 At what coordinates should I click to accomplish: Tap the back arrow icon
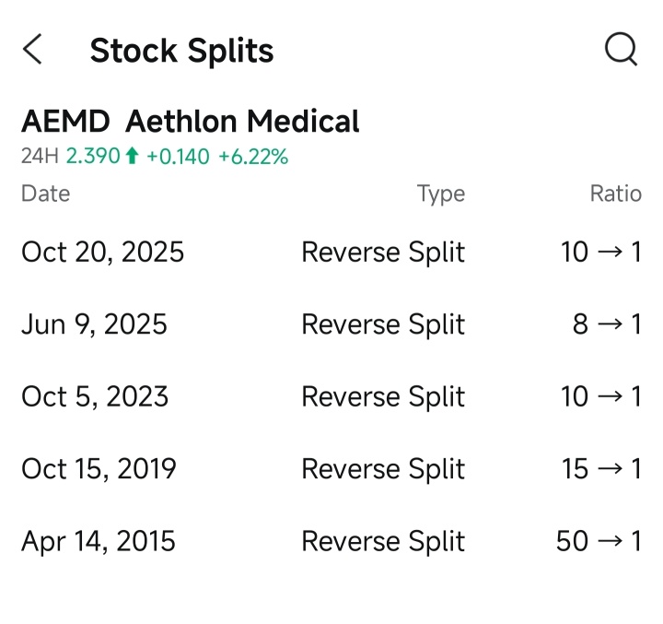click(32, 49)
